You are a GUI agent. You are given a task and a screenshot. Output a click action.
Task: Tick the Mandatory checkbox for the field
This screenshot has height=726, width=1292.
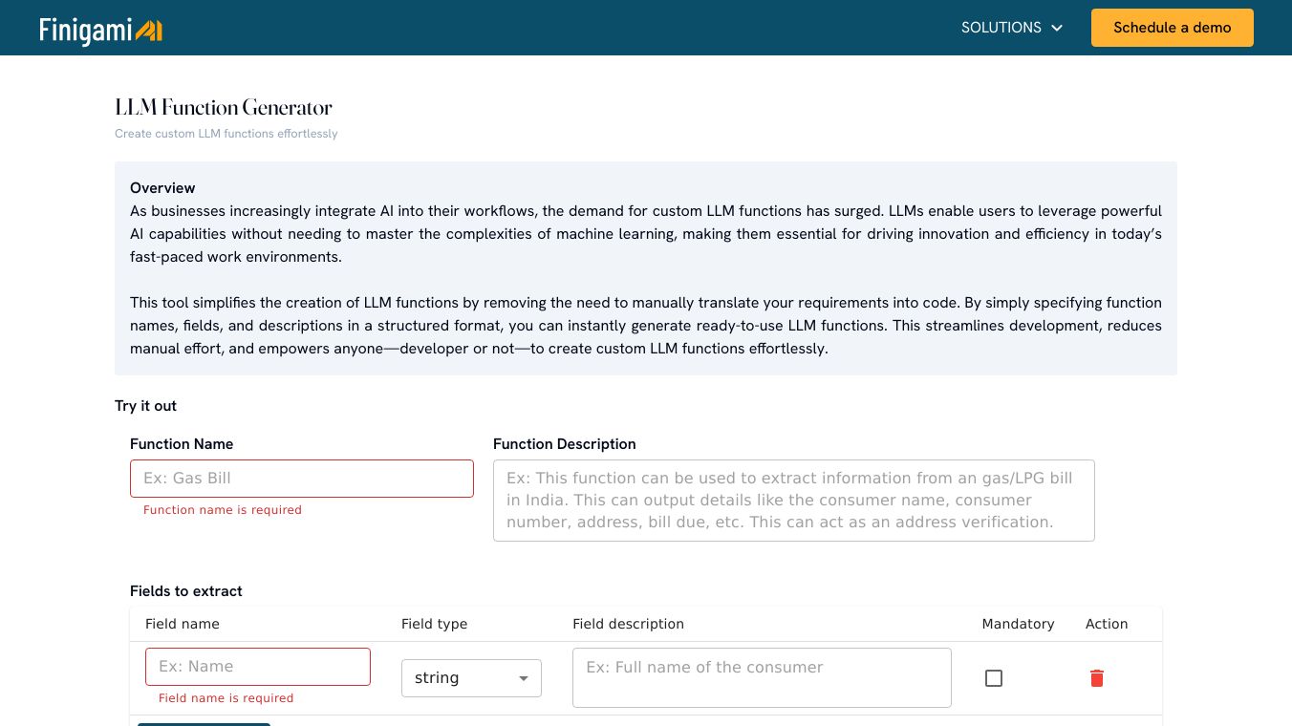tap(994, 678)
